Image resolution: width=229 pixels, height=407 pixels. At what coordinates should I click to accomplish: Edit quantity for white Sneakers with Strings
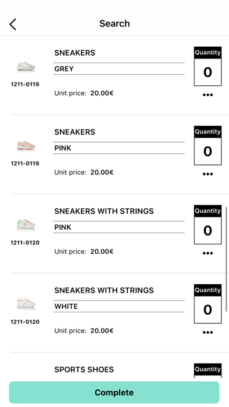point(208,309)
